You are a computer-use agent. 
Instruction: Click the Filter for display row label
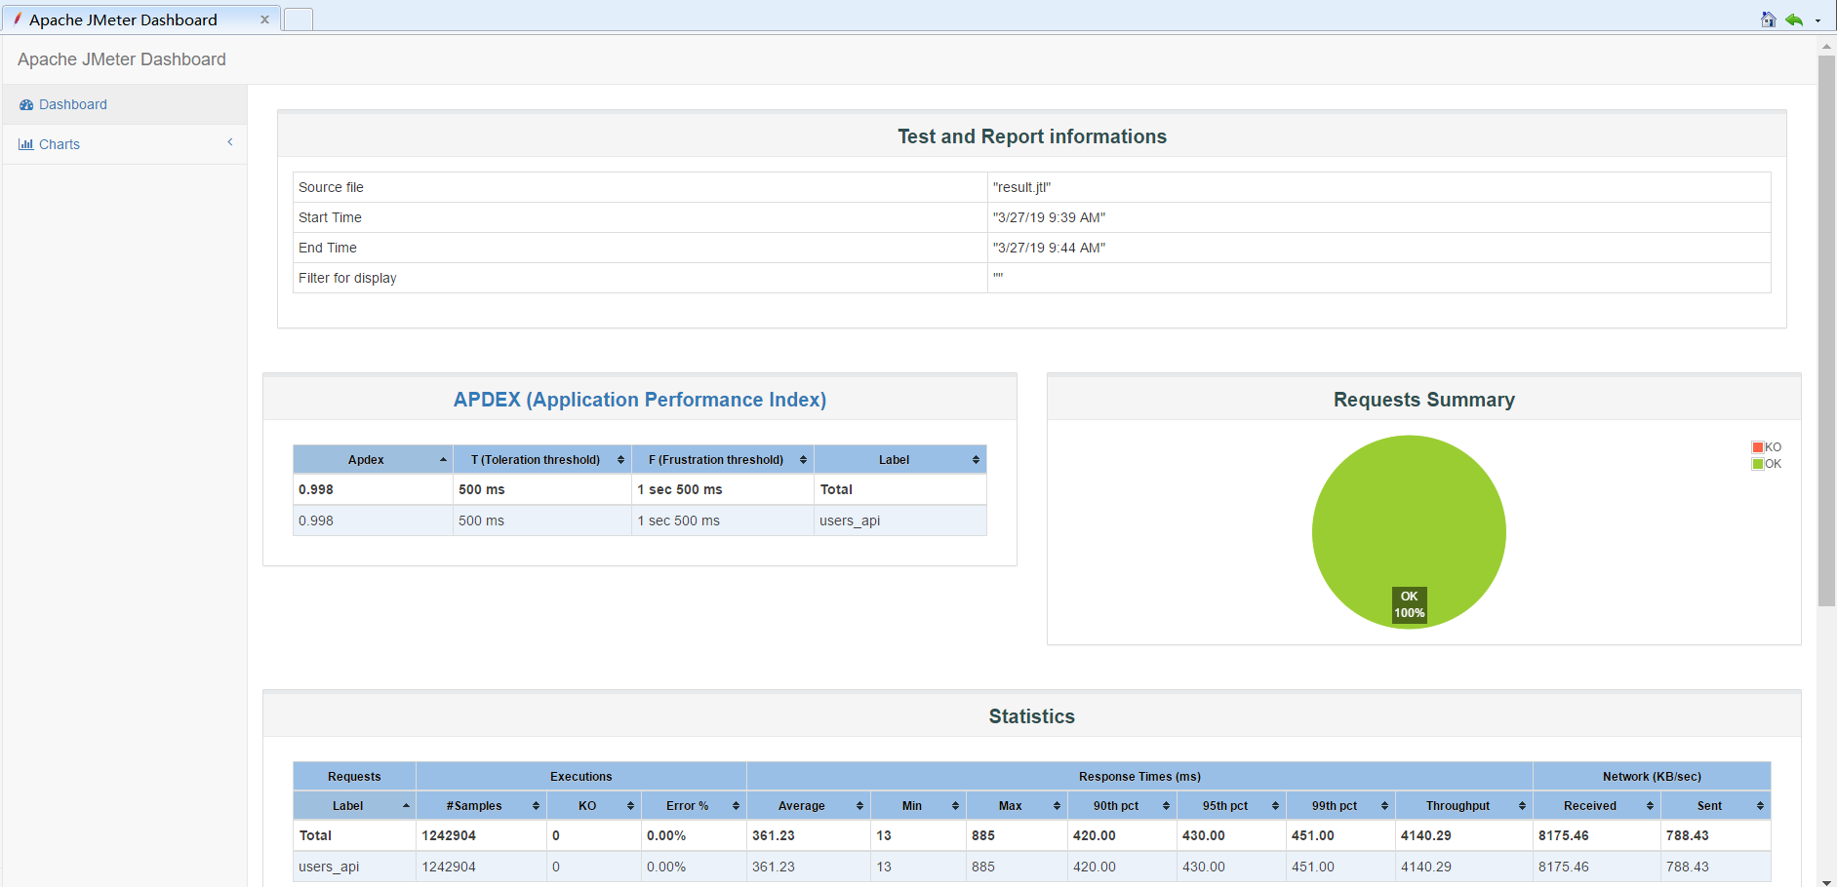[x=347, y=278]
